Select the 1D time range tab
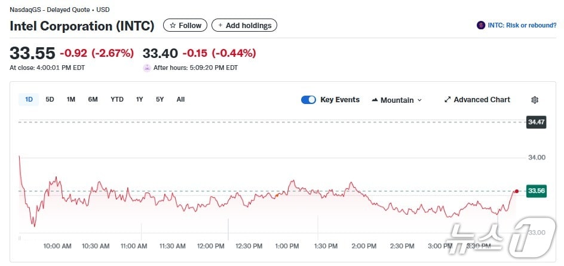The width and height of the screenshot is (564, 266). point(29,99)
